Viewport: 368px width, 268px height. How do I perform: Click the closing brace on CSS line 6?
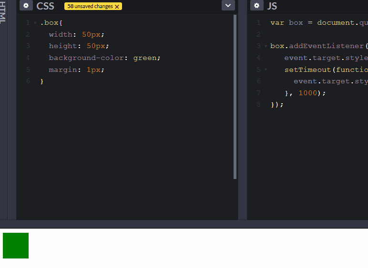(42, 81)
